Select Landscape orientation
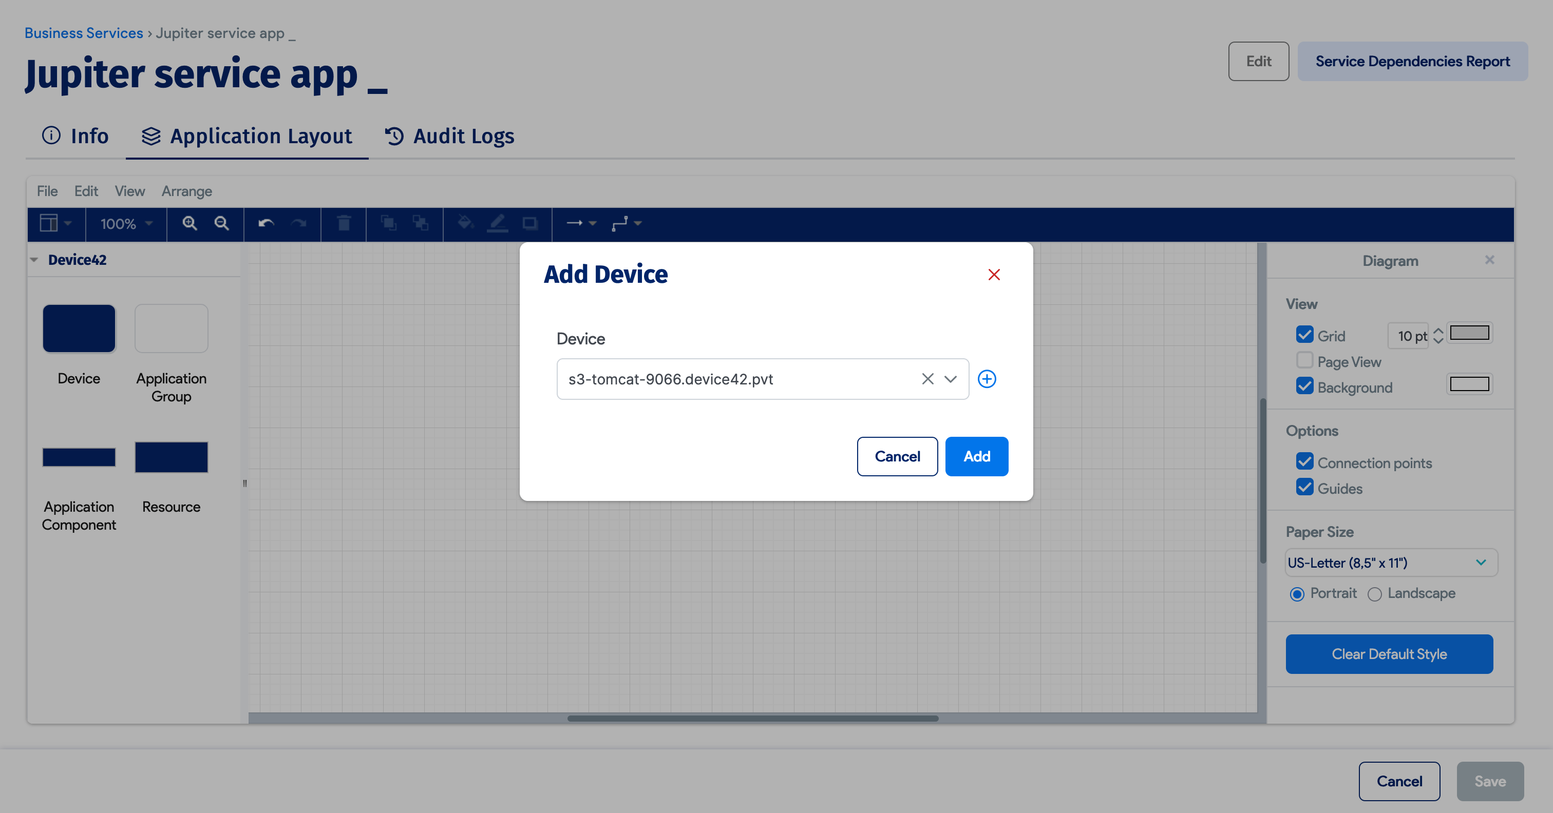This screenshot has width=1553, height=813. pos(1375,594)
